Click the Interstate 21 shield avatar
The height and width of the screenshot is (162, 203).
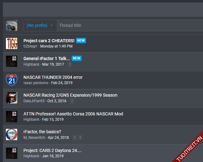[x=12, y=80]
